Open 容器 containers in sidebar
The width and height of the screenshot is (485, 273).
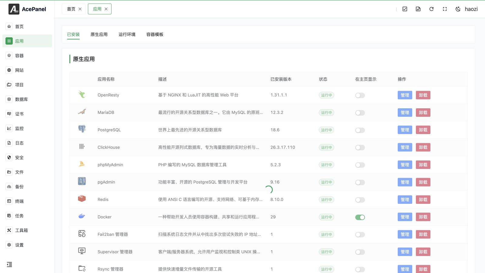pos(27,56)
